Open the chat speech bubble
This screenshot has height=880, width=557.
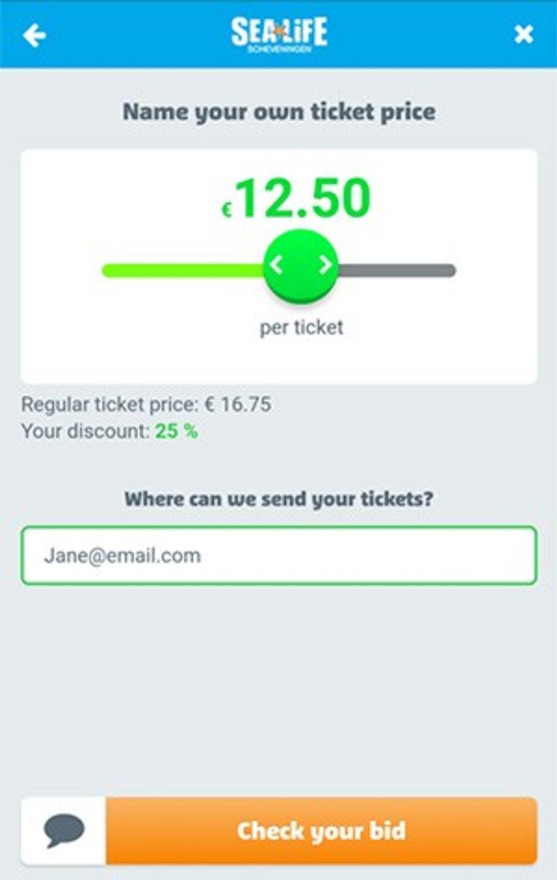coord(64,831)
